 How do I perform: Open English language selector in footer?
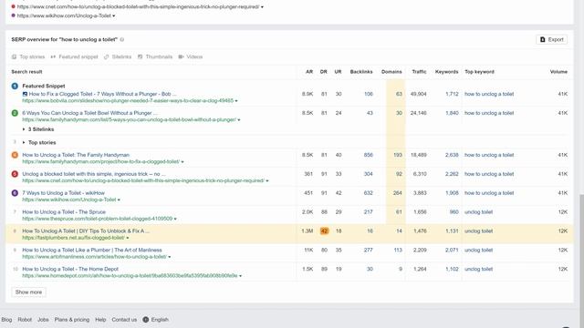pos(156,320)
